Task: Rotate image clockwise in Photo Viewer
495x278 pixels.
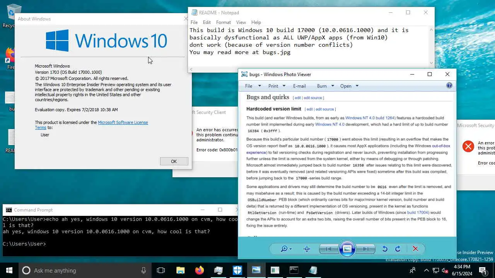Action: point(398,249)
